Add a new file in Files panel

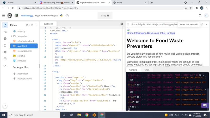pyautogui.click(x=27, y=25)
